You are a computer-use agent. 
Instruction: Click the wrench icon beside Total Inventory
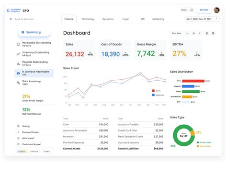(18, 83)
